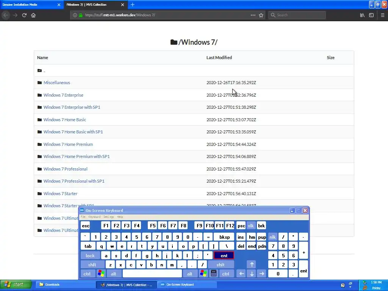Toggle the slk scroll lock key
The width and height of the screenshot is (388, 291).
click(251, 226)
